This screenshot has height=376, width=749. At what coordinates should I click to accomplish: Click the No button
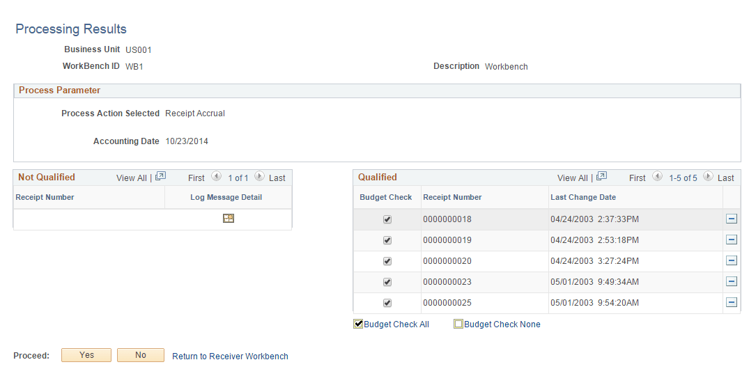point(141,355)
